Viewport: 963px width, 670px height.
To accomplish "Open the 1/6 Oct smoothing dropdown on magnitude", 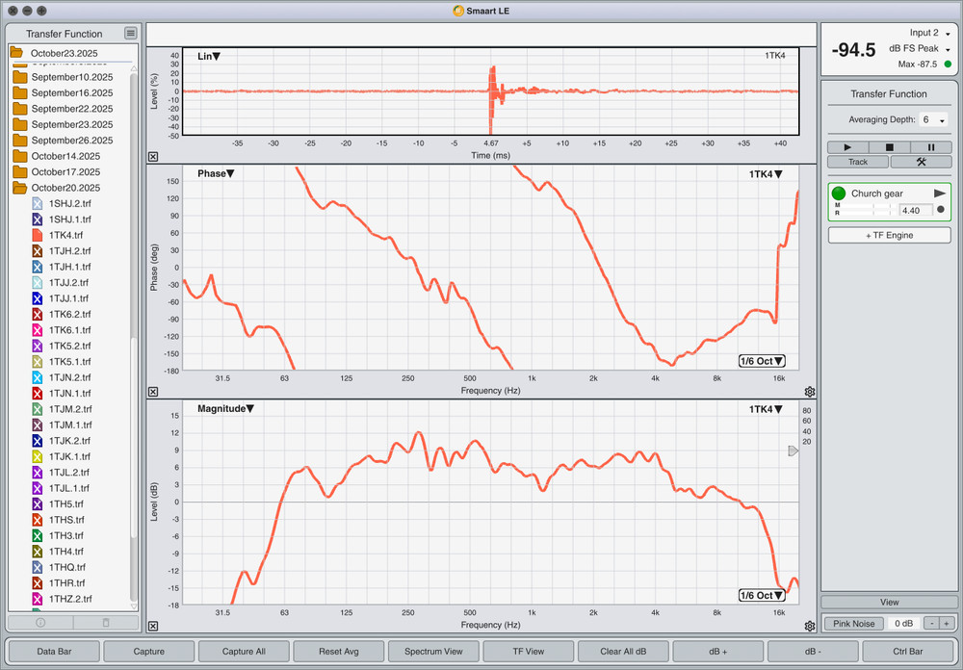I will [762, 595].
